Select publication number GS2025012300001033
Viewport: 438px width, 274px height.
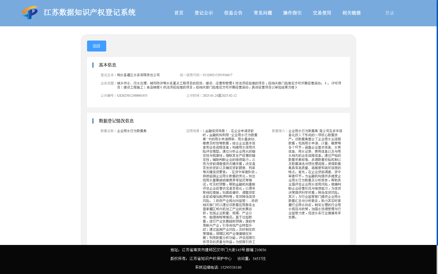coord(132,96)
